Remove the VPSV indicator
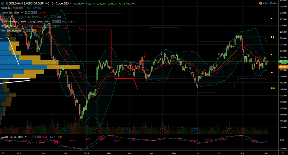This screenshot has height=155, width=288. [x=60, y=17]
